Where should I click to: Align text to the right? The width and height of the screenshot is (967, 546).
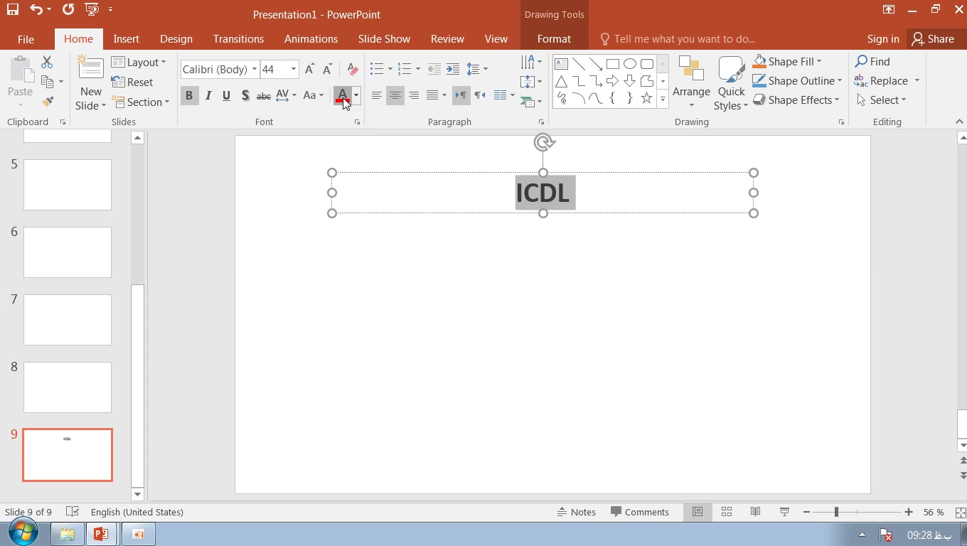[x=413, y=95]
